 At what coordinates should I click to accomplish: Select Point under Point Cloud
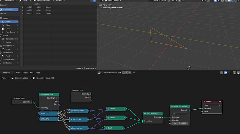pyautogui.click(x=9, y=56)
